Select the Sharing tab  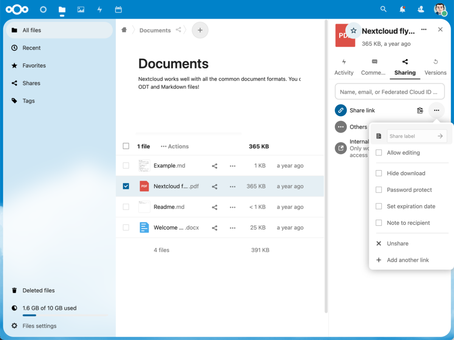(405, 67)
